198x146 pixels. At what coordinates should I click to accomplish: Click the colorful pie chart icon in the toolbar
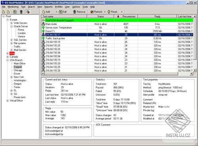tap(28, 12)
